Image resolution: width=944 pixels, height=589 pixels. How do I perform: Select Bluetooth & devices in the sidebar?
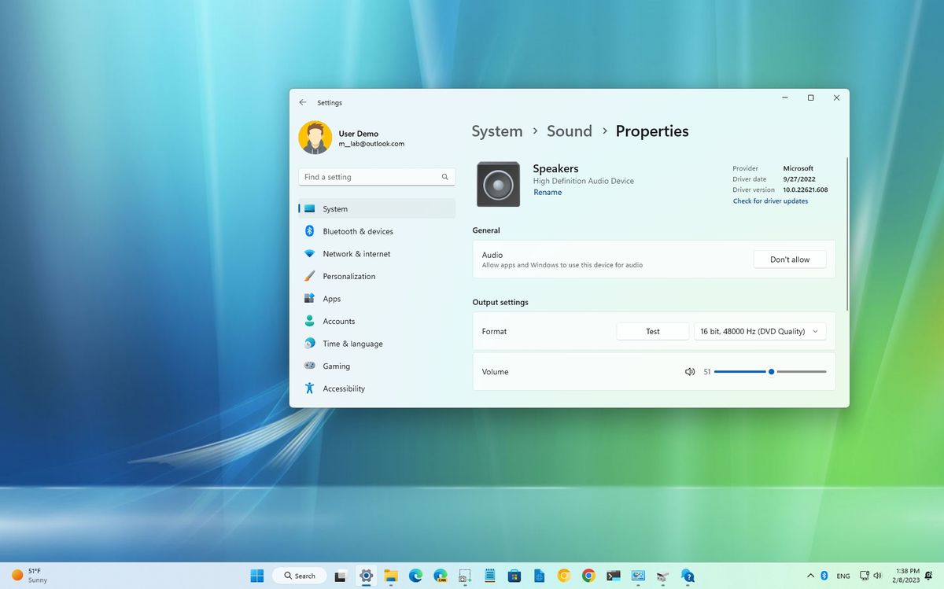pos(356,230)
